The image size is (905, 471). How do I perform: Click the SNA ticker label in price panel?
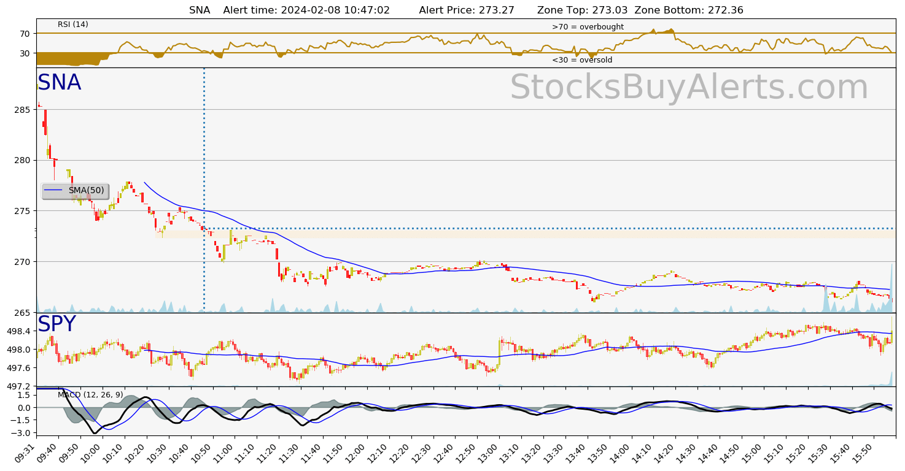(59, 83)
